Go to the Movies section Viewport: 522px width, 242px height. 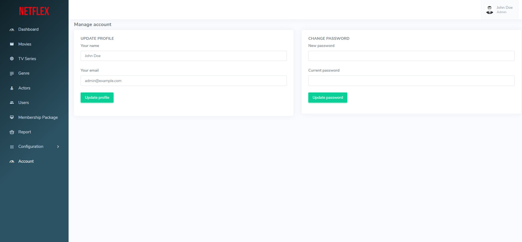click(34, 44)
